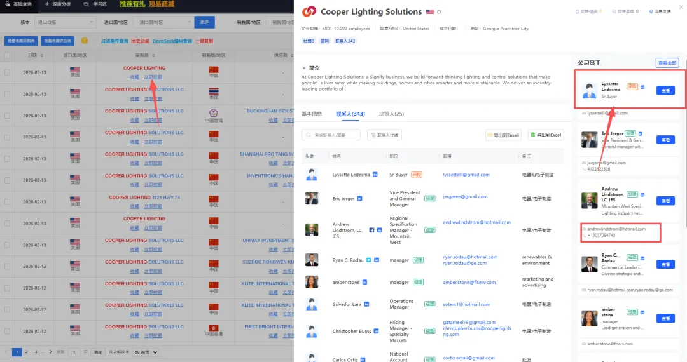Open 基础查询 top menu

(19, 4)
